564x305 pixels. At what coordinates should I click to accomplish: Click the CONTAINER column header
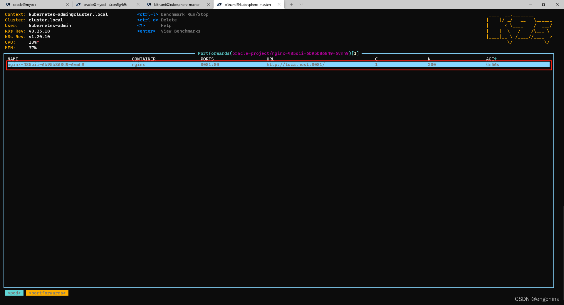tap(144, 59)
